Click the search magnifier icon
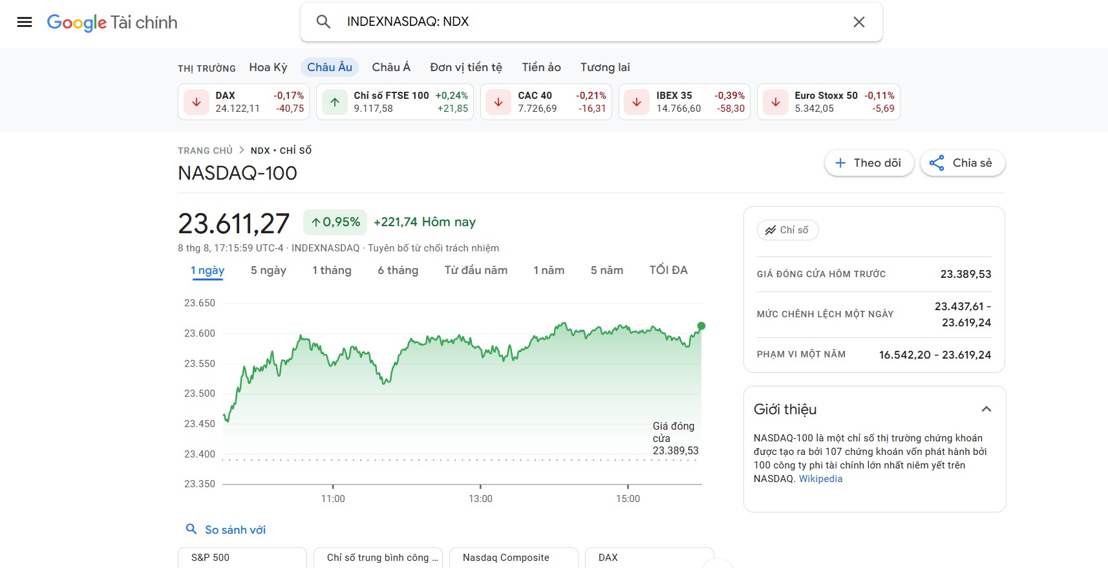1108x568 pixels. coord(323,22)
